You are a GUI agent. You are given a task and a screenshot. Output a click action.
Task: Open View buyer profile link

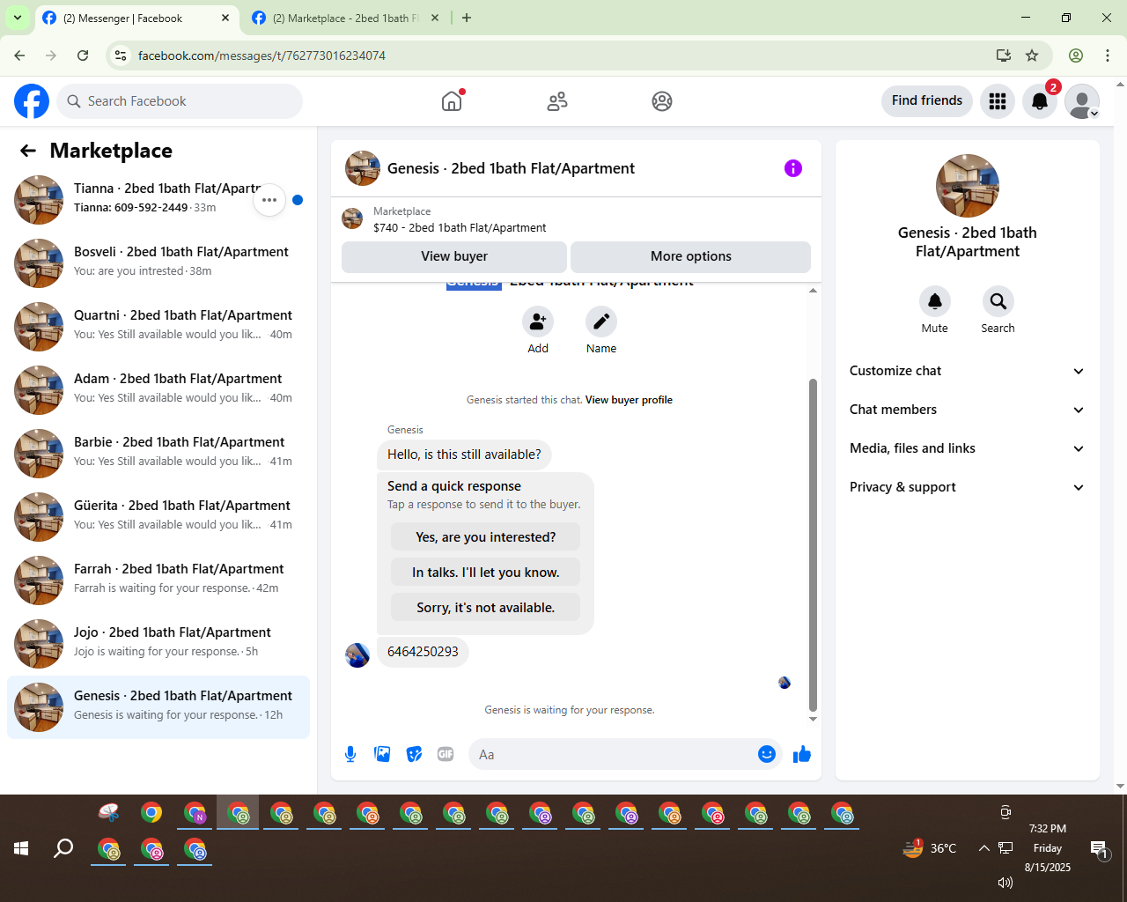tap(629, 400)
